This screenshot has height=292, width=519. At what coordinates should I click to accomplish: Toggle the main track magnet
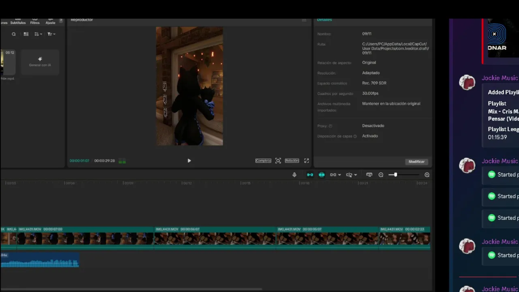click(310, 175)
